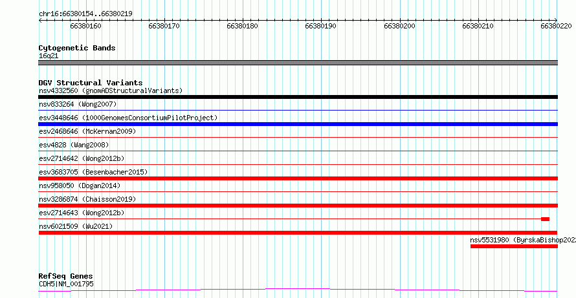Open variant nsv958050 (Dogan2014)
This screenshot has height=298, width=576.
pos(80,186)
